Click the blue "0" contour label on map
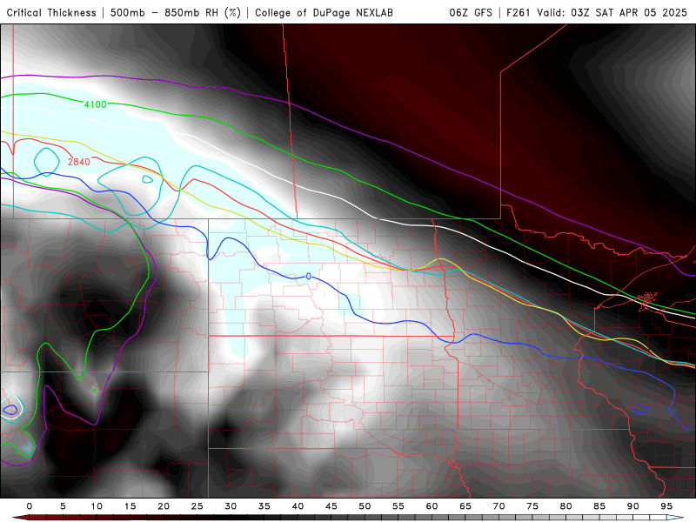Viewport: 696px width, 522px height. click(309, 277)
